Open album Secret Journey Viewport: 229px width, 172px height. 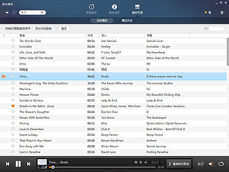tap(156, 146)
